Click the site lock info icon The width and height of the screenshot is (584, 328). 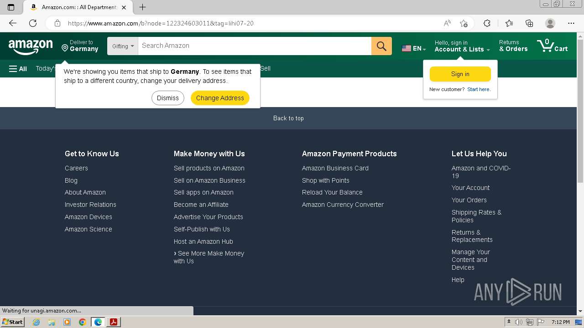[x=57, y=23]
